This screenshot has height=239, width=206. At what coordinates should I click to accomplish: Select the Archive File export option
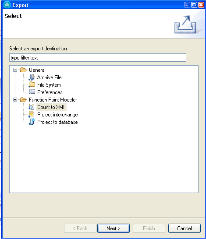tap(49, 77)
